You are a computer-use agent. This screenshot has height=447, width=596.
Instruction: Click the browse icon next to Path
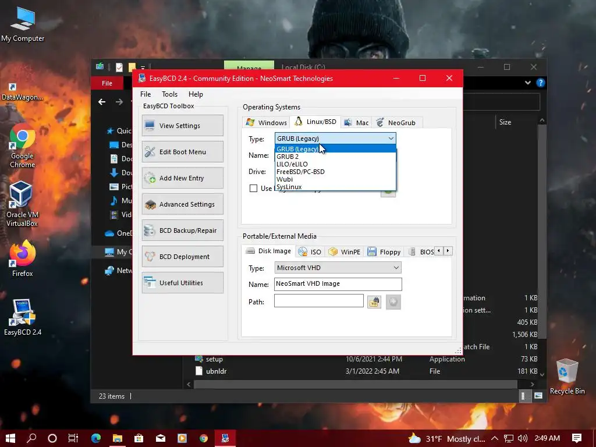click(374, 302)
